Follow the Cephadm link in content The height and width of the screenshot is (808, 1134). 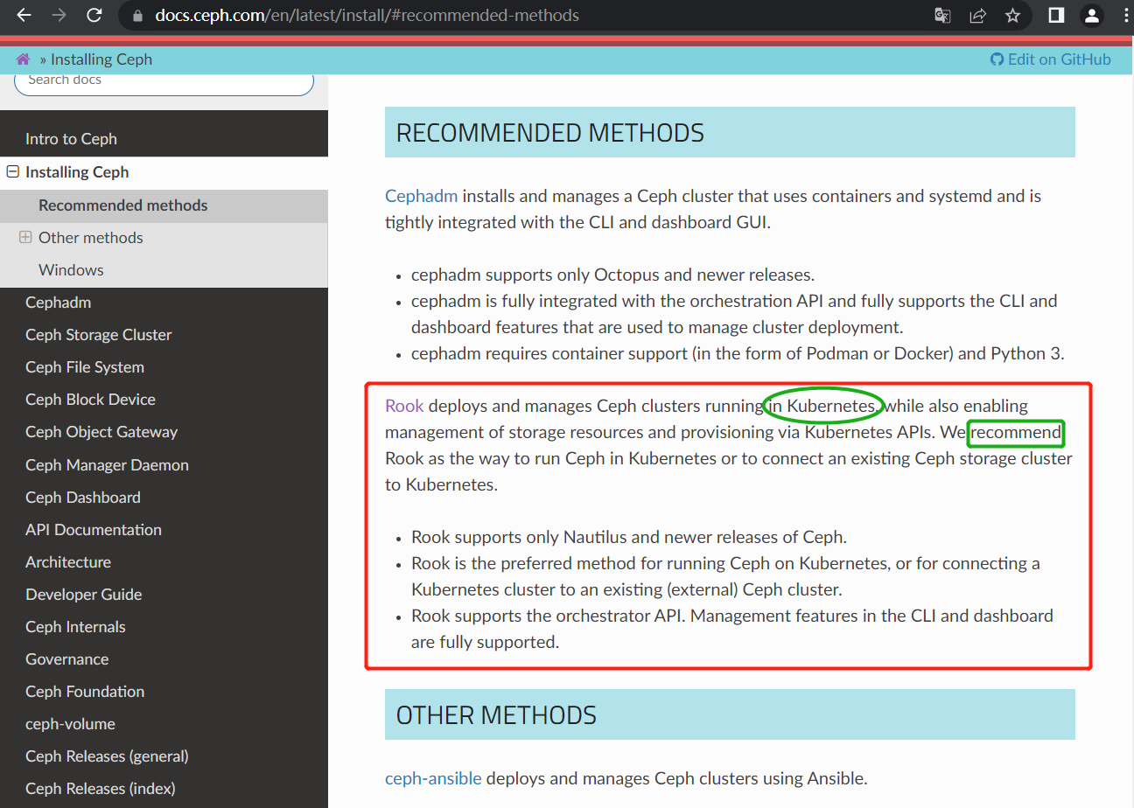pyautogui.click(x=421, y=196)
